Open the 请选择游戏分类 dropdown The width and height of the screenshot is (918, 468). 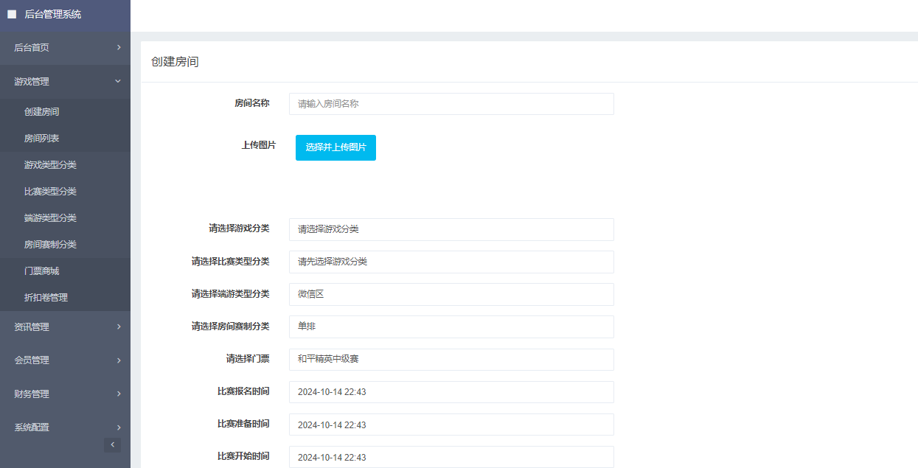coord(451,229)
